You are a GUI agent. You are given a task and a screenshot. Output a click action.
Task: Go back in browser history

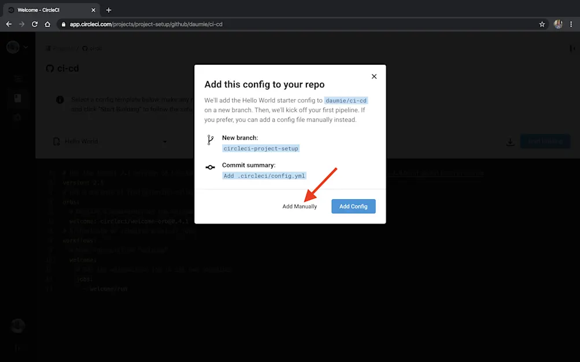[9, 24]
